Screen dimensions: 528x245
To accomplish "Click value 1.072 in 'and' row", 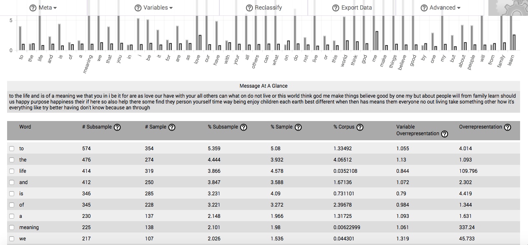I will click(x=402, y=182).
